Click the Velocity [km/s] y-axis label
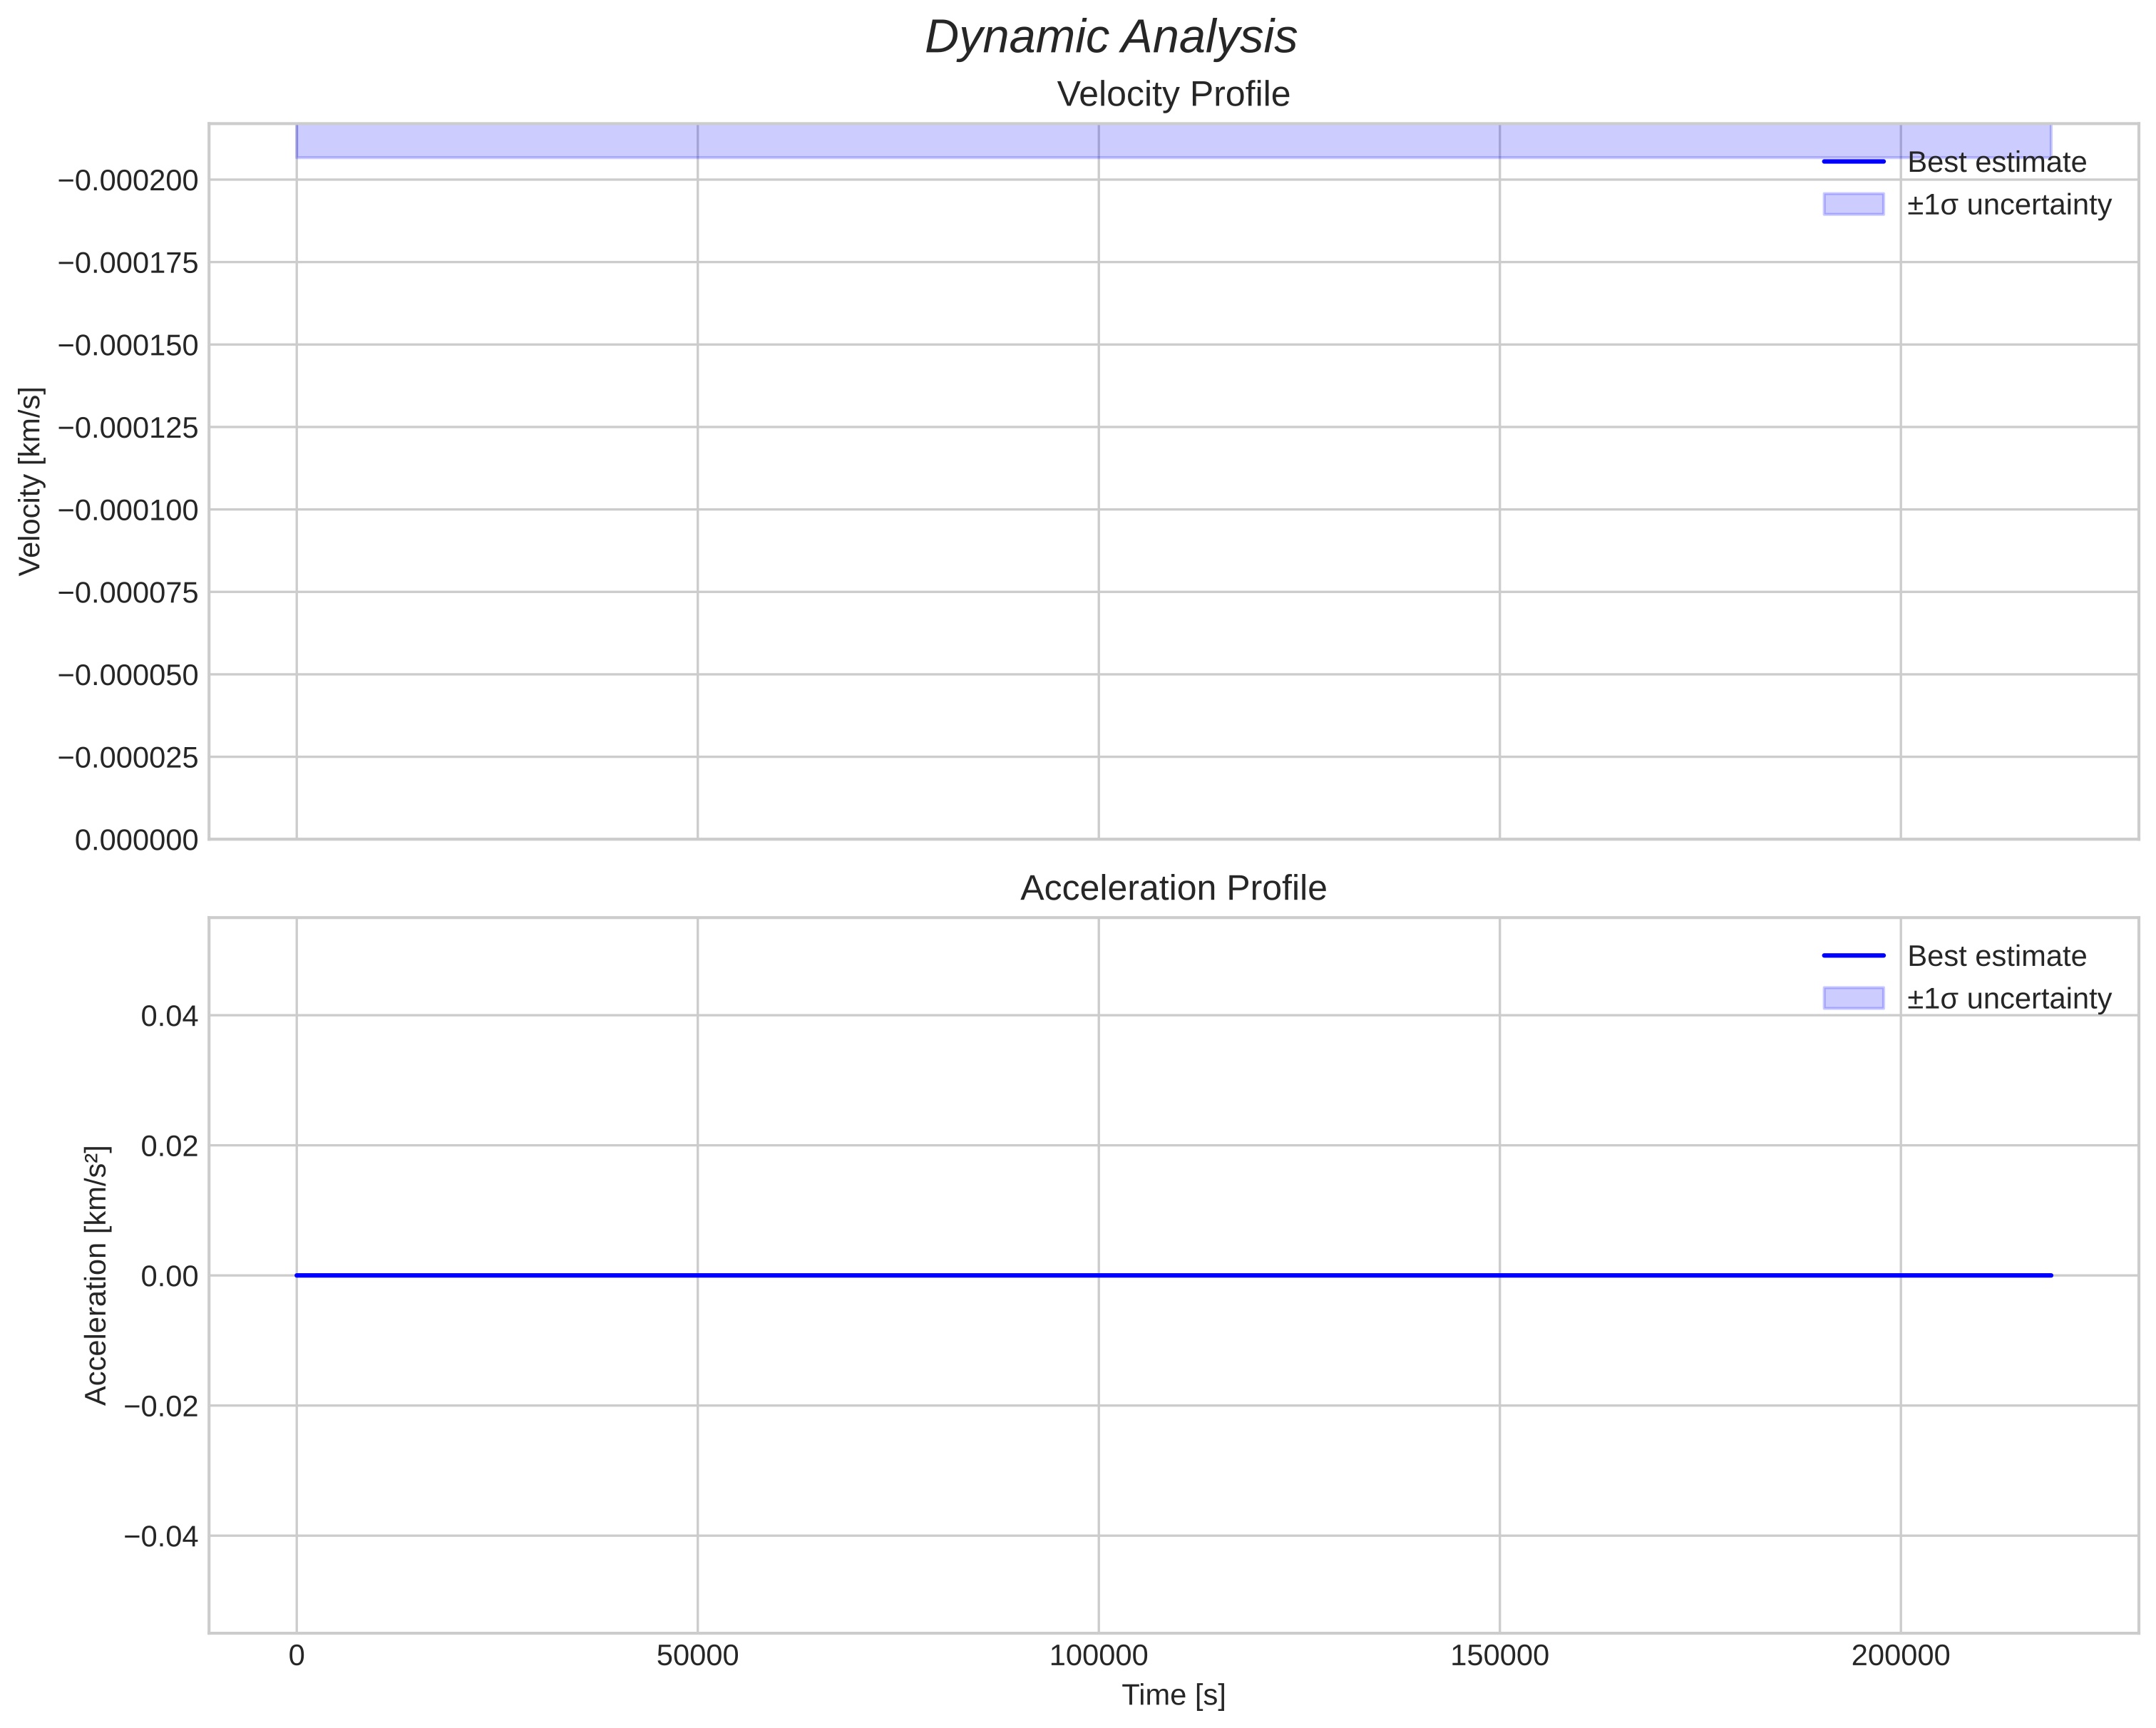This screenshot has height=1728, width=2156. pyautogui.click(x=31, y=481)
